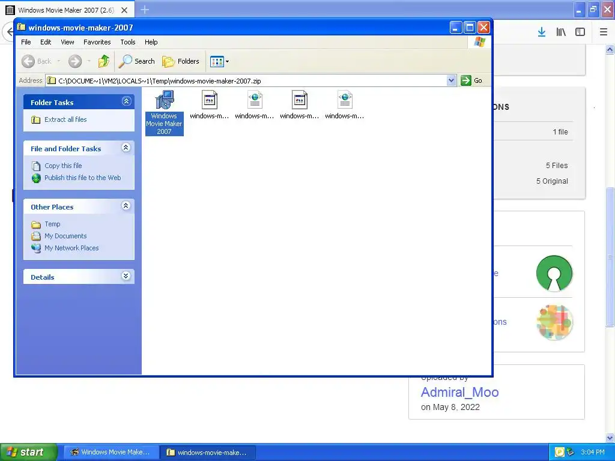Open the Search pane in Explorer

(137, 61)
